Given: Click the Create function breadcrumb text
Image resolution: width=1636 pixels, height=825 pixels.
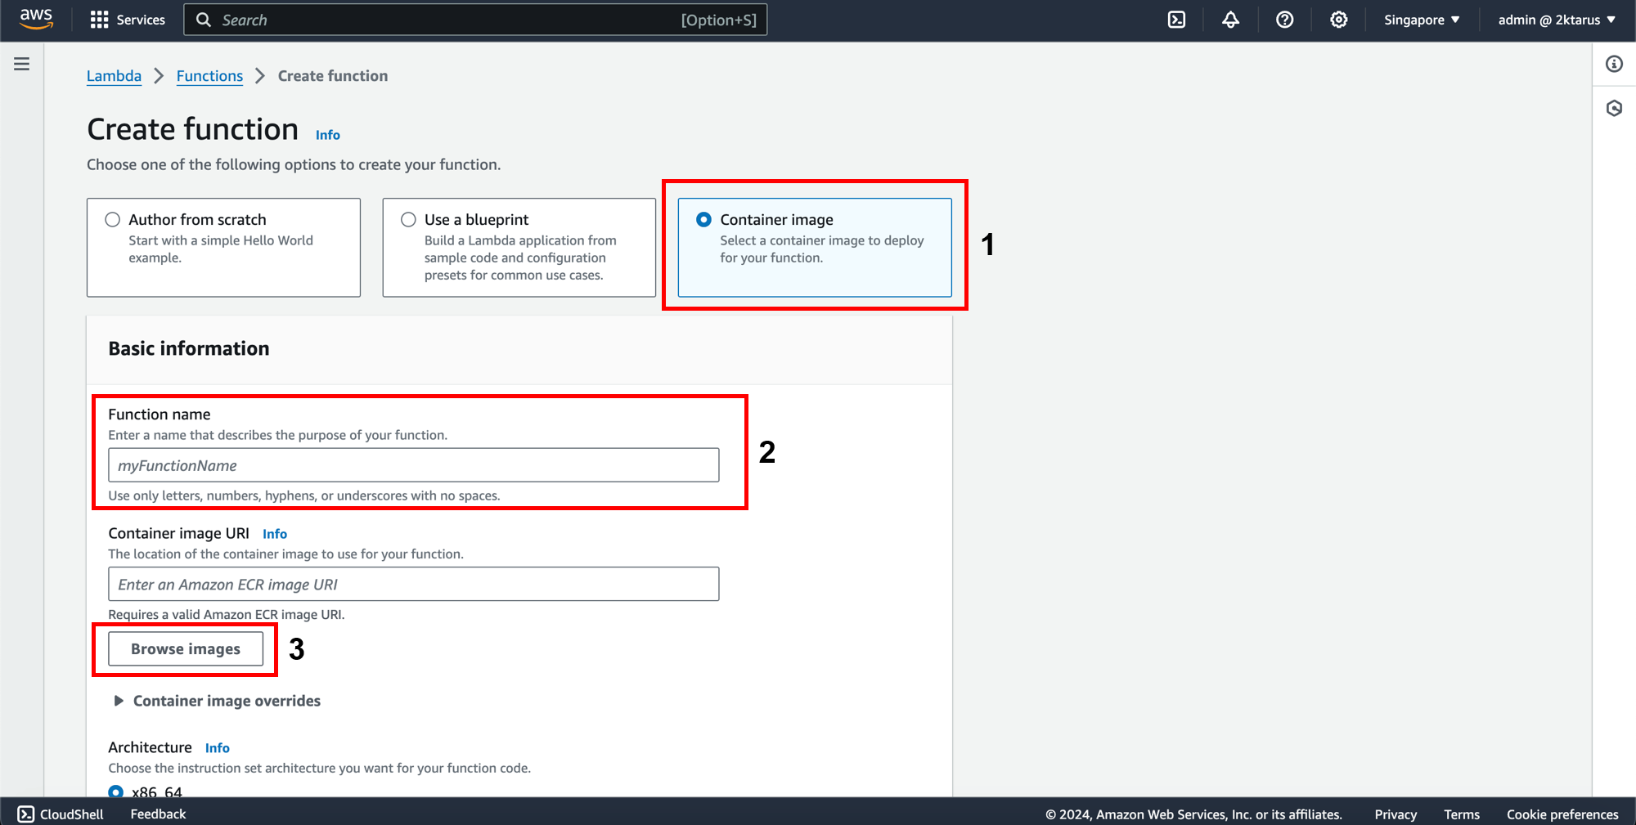Looking at the screenshot, I should (x=333, y=76).
